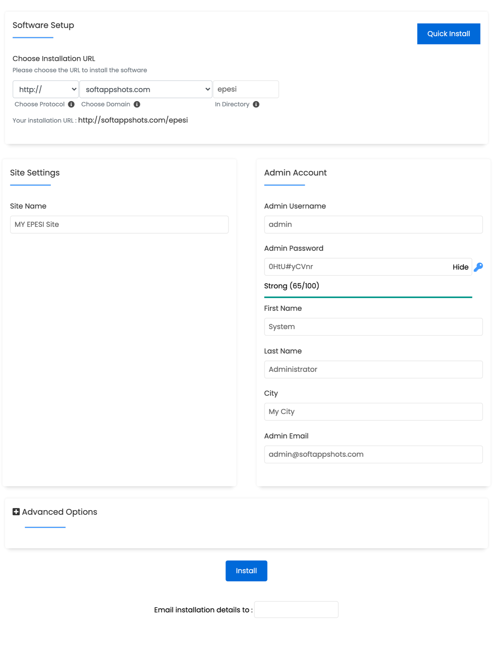Click the Admin Username label

pos(295,206)
